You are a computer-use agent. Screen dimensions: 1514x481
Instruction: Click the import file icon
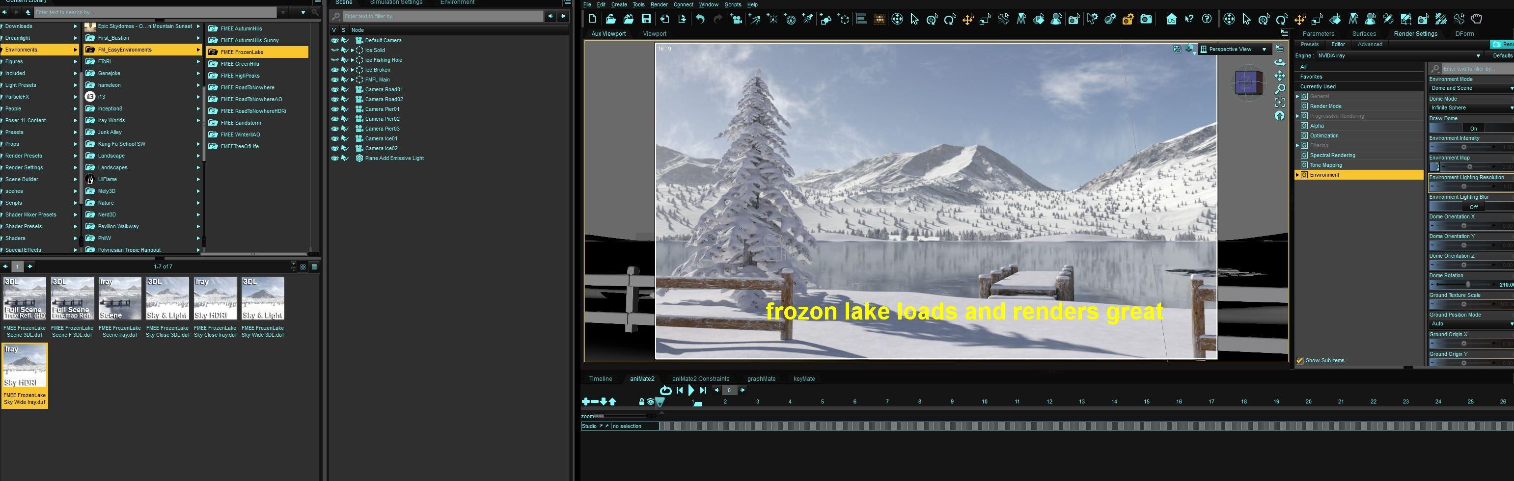(665, 19)
